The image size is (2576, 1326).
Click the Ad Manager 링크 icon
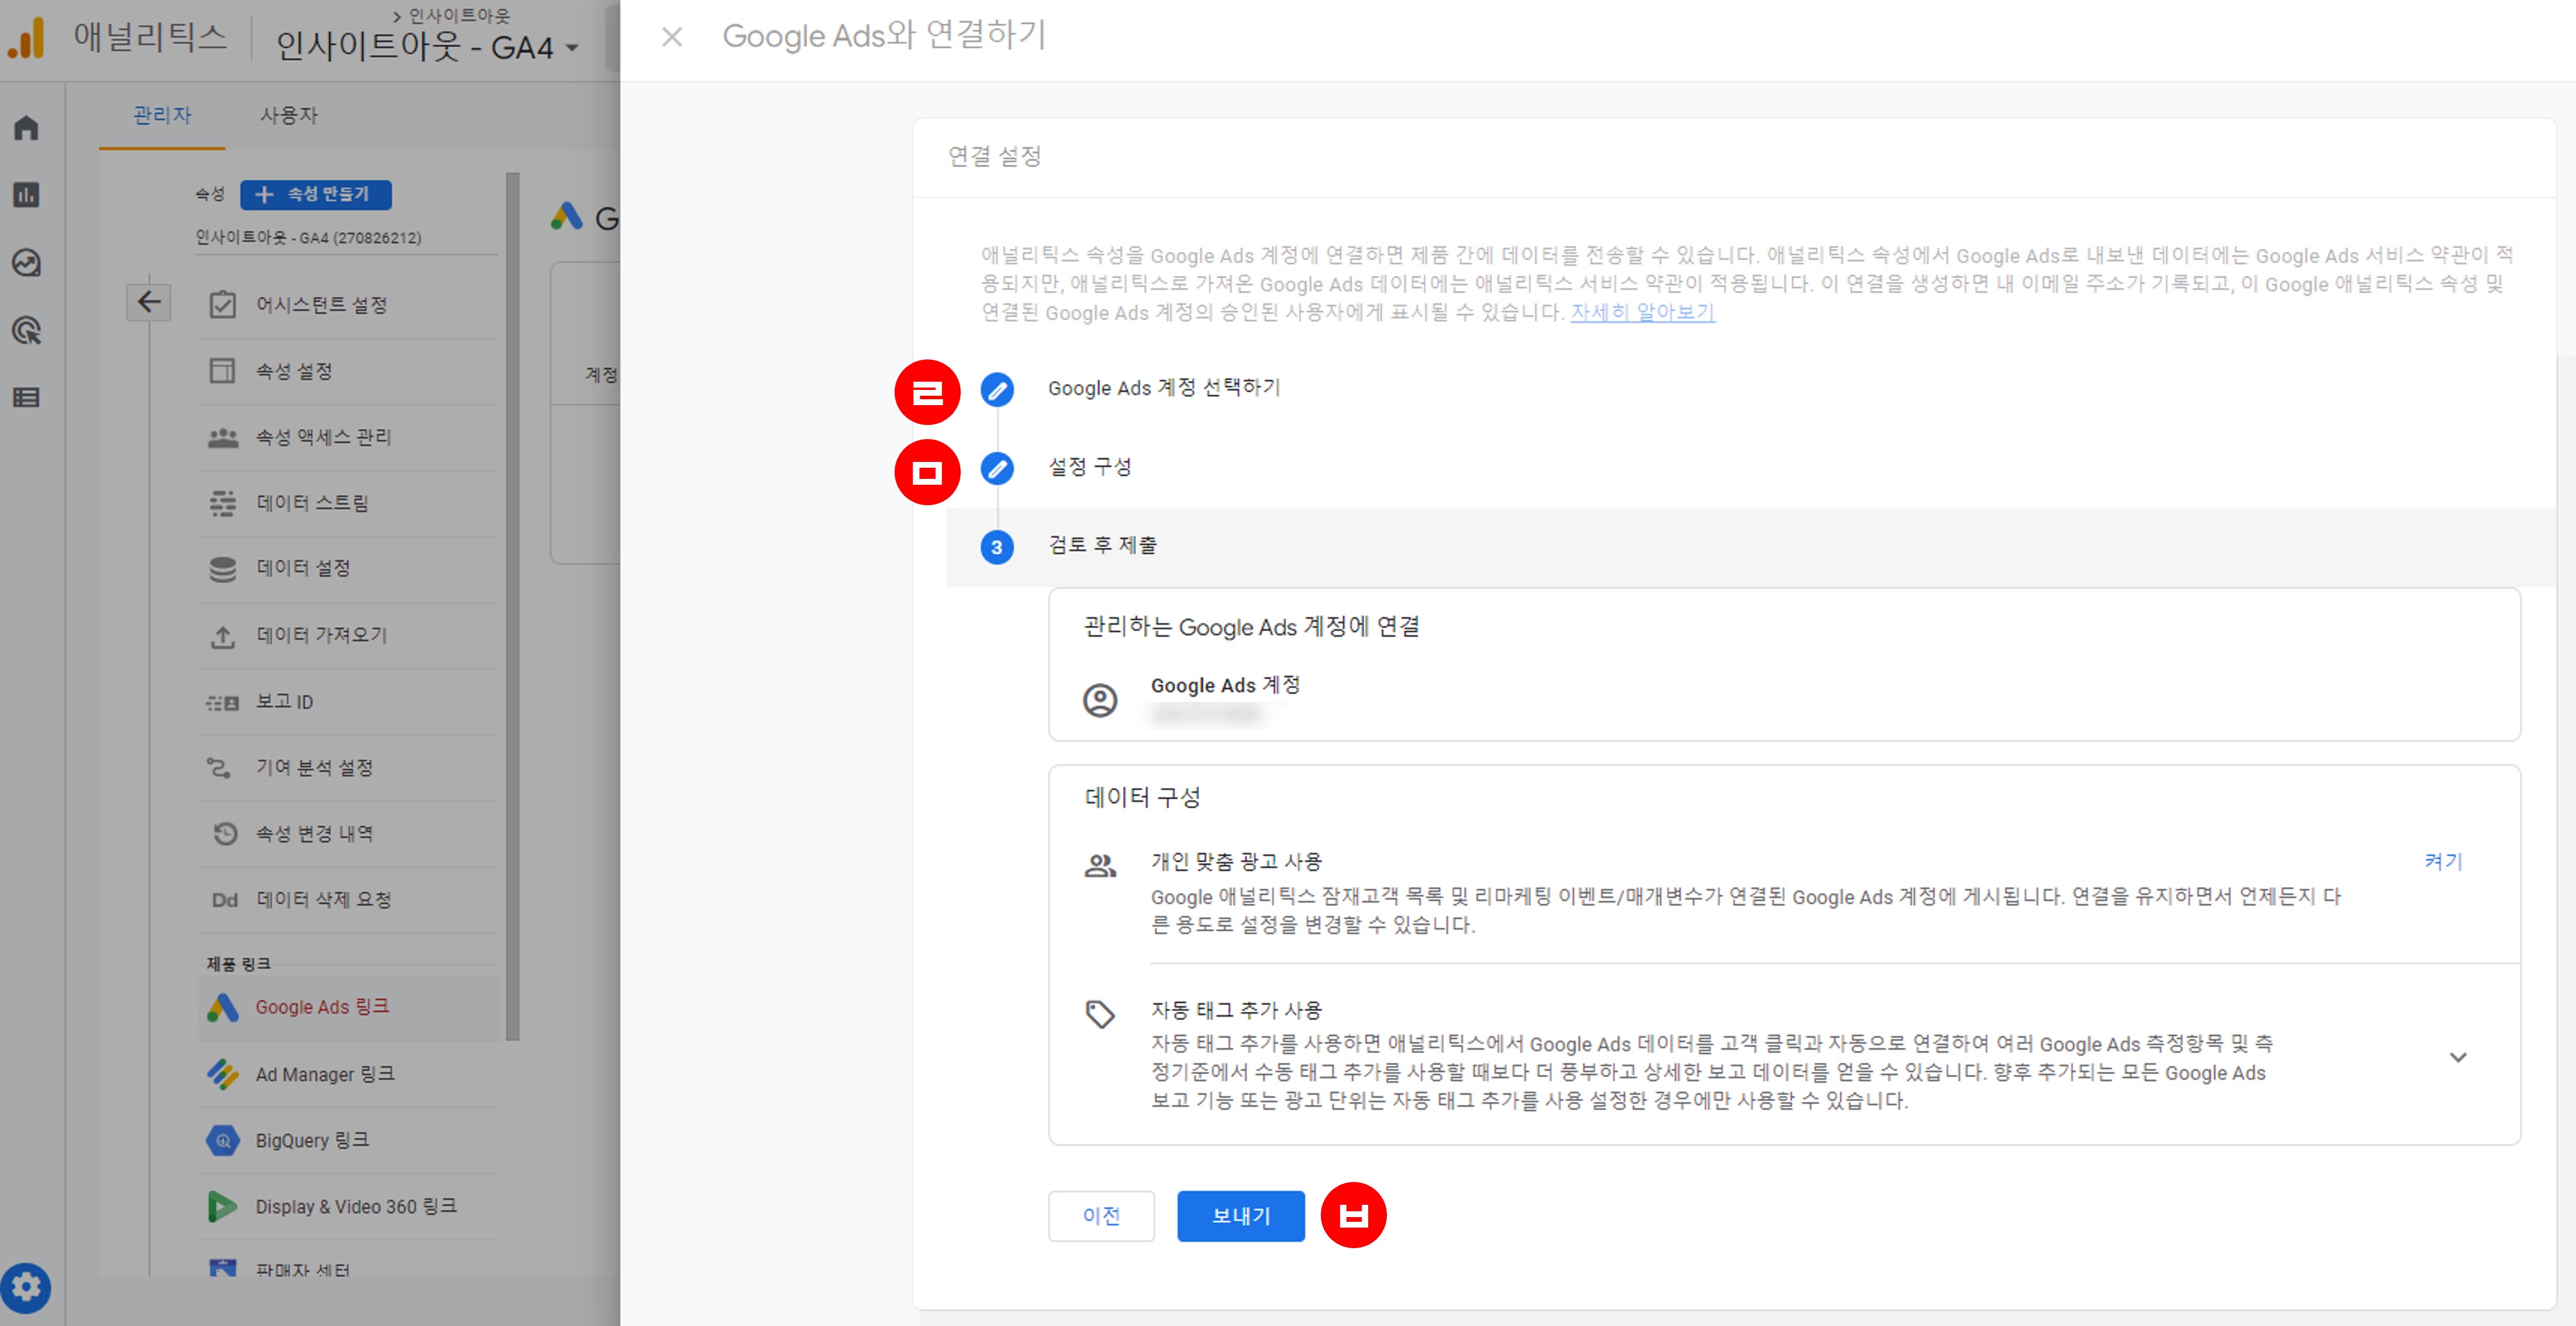tap(222, 1074)
